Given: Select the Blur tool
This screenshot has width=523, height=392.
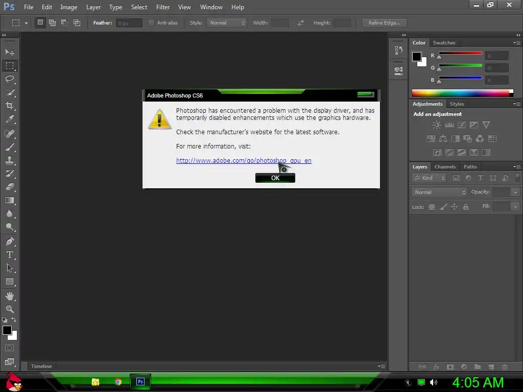Looking at the screenshot, I should pyautogui.click(x=10, y=214).
